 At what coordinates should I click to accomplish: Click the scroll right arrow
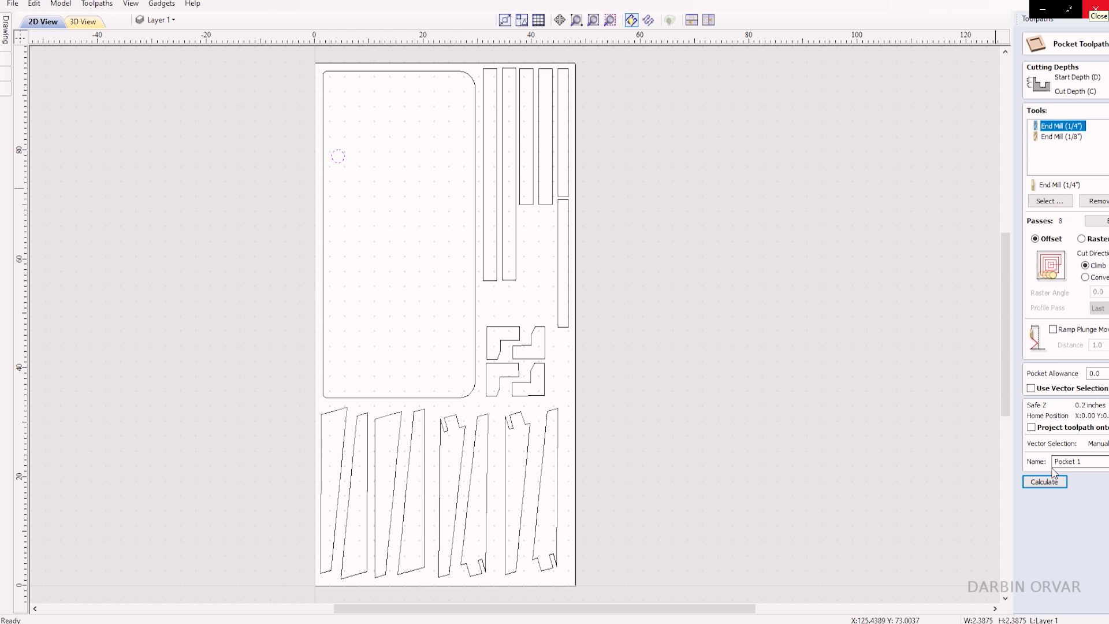(995, 609)
